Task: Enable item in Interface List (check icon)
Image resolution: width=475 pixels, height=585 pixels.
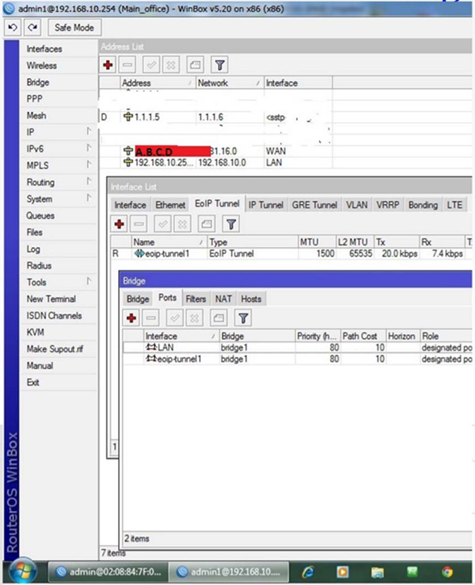Action: click(x=163, y=224)
